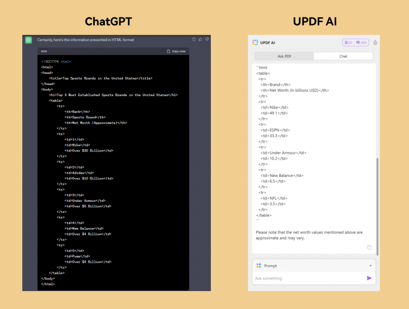Click the <td>Nike</td> line in UPDF answer

pyautogui.click(x=274, y=107)
